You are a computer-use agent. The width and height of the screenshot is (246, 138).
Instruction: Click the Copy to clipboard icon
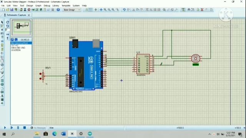pos(138,10)
